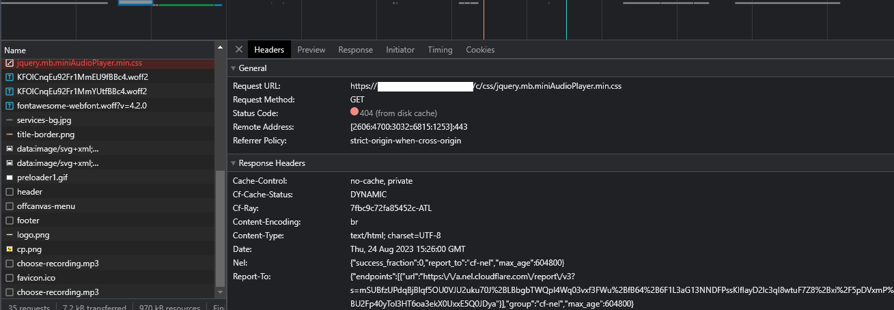Open the Timing tab
The height and width of the screenshot is (310, 894).
[x=440, y=50]
